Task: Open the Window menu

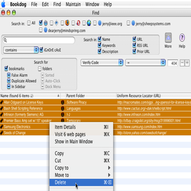Action: pos(92,4)
